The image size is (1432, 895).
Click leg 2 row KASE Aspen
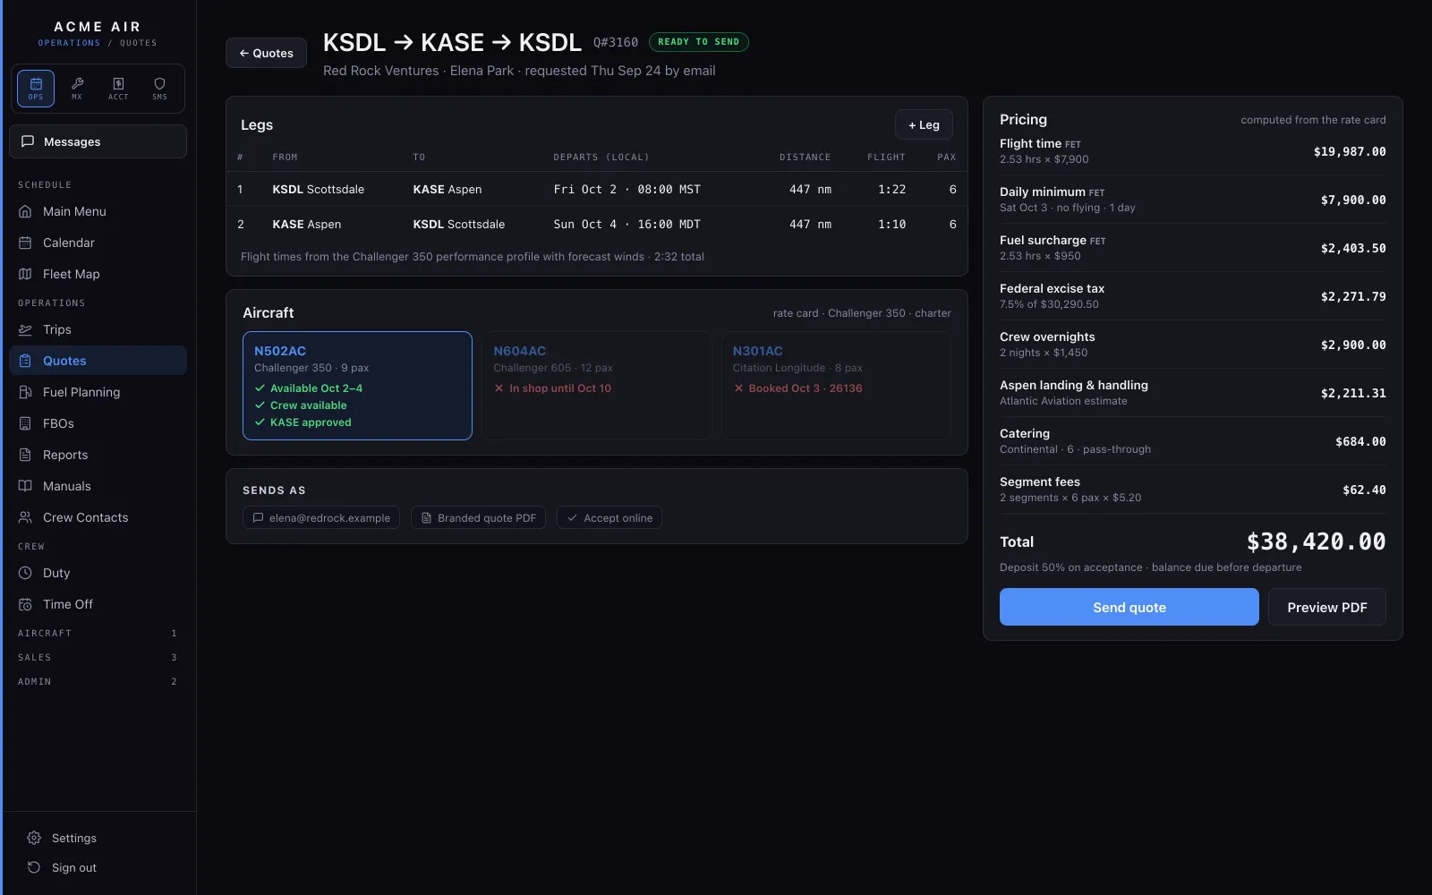click(597, 224)
